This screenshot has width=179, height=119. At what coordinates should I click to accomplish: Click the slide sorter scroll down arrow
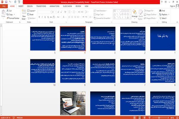(1, 114)
